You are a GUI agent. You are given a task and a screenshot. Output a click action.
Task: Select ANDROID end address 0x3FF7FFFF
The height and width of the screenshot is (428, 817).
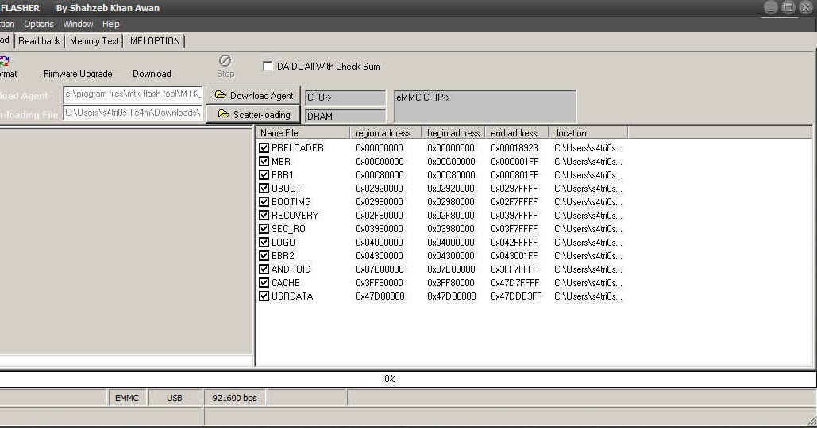[514, 269]
